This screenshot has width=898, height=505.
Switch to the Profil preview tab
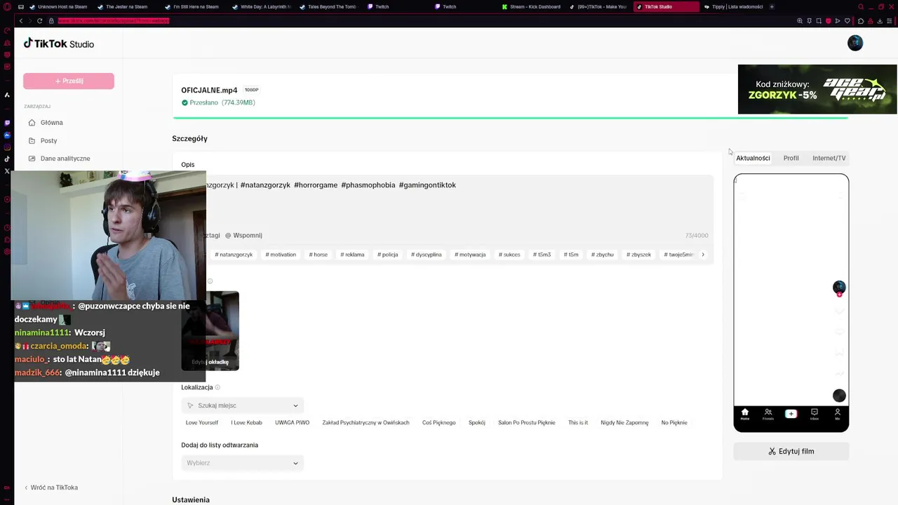791,158
